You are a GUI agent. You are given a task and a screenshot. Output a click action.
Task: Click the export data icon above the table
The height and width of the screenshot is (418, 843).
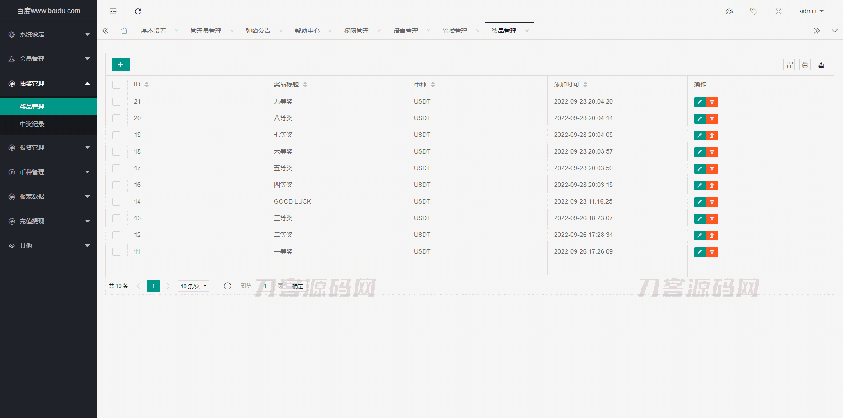tap(821, 64)
